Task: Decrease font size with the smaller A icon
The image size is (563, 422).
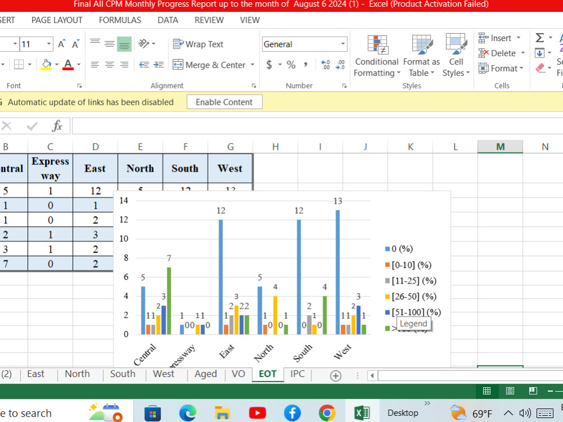Action: 75,44
